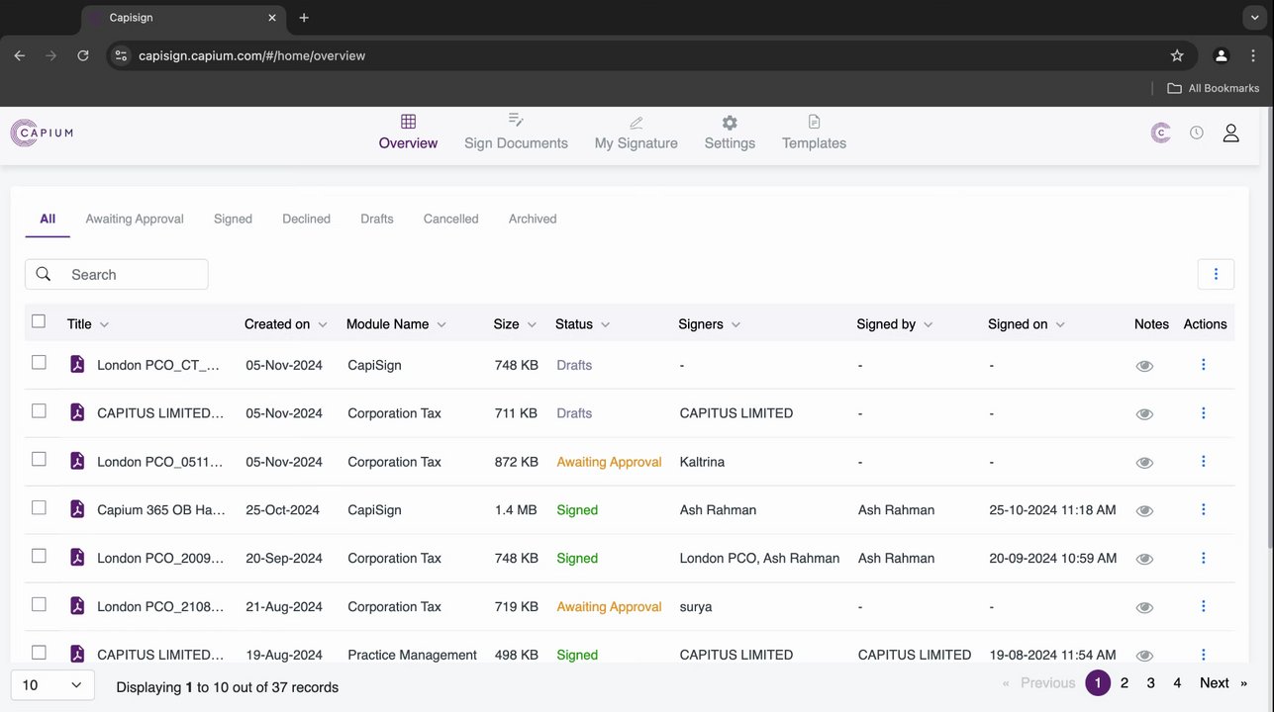Go to the Next page of records
This screenshot has height=712, width=1274.
click(1215, 683)
